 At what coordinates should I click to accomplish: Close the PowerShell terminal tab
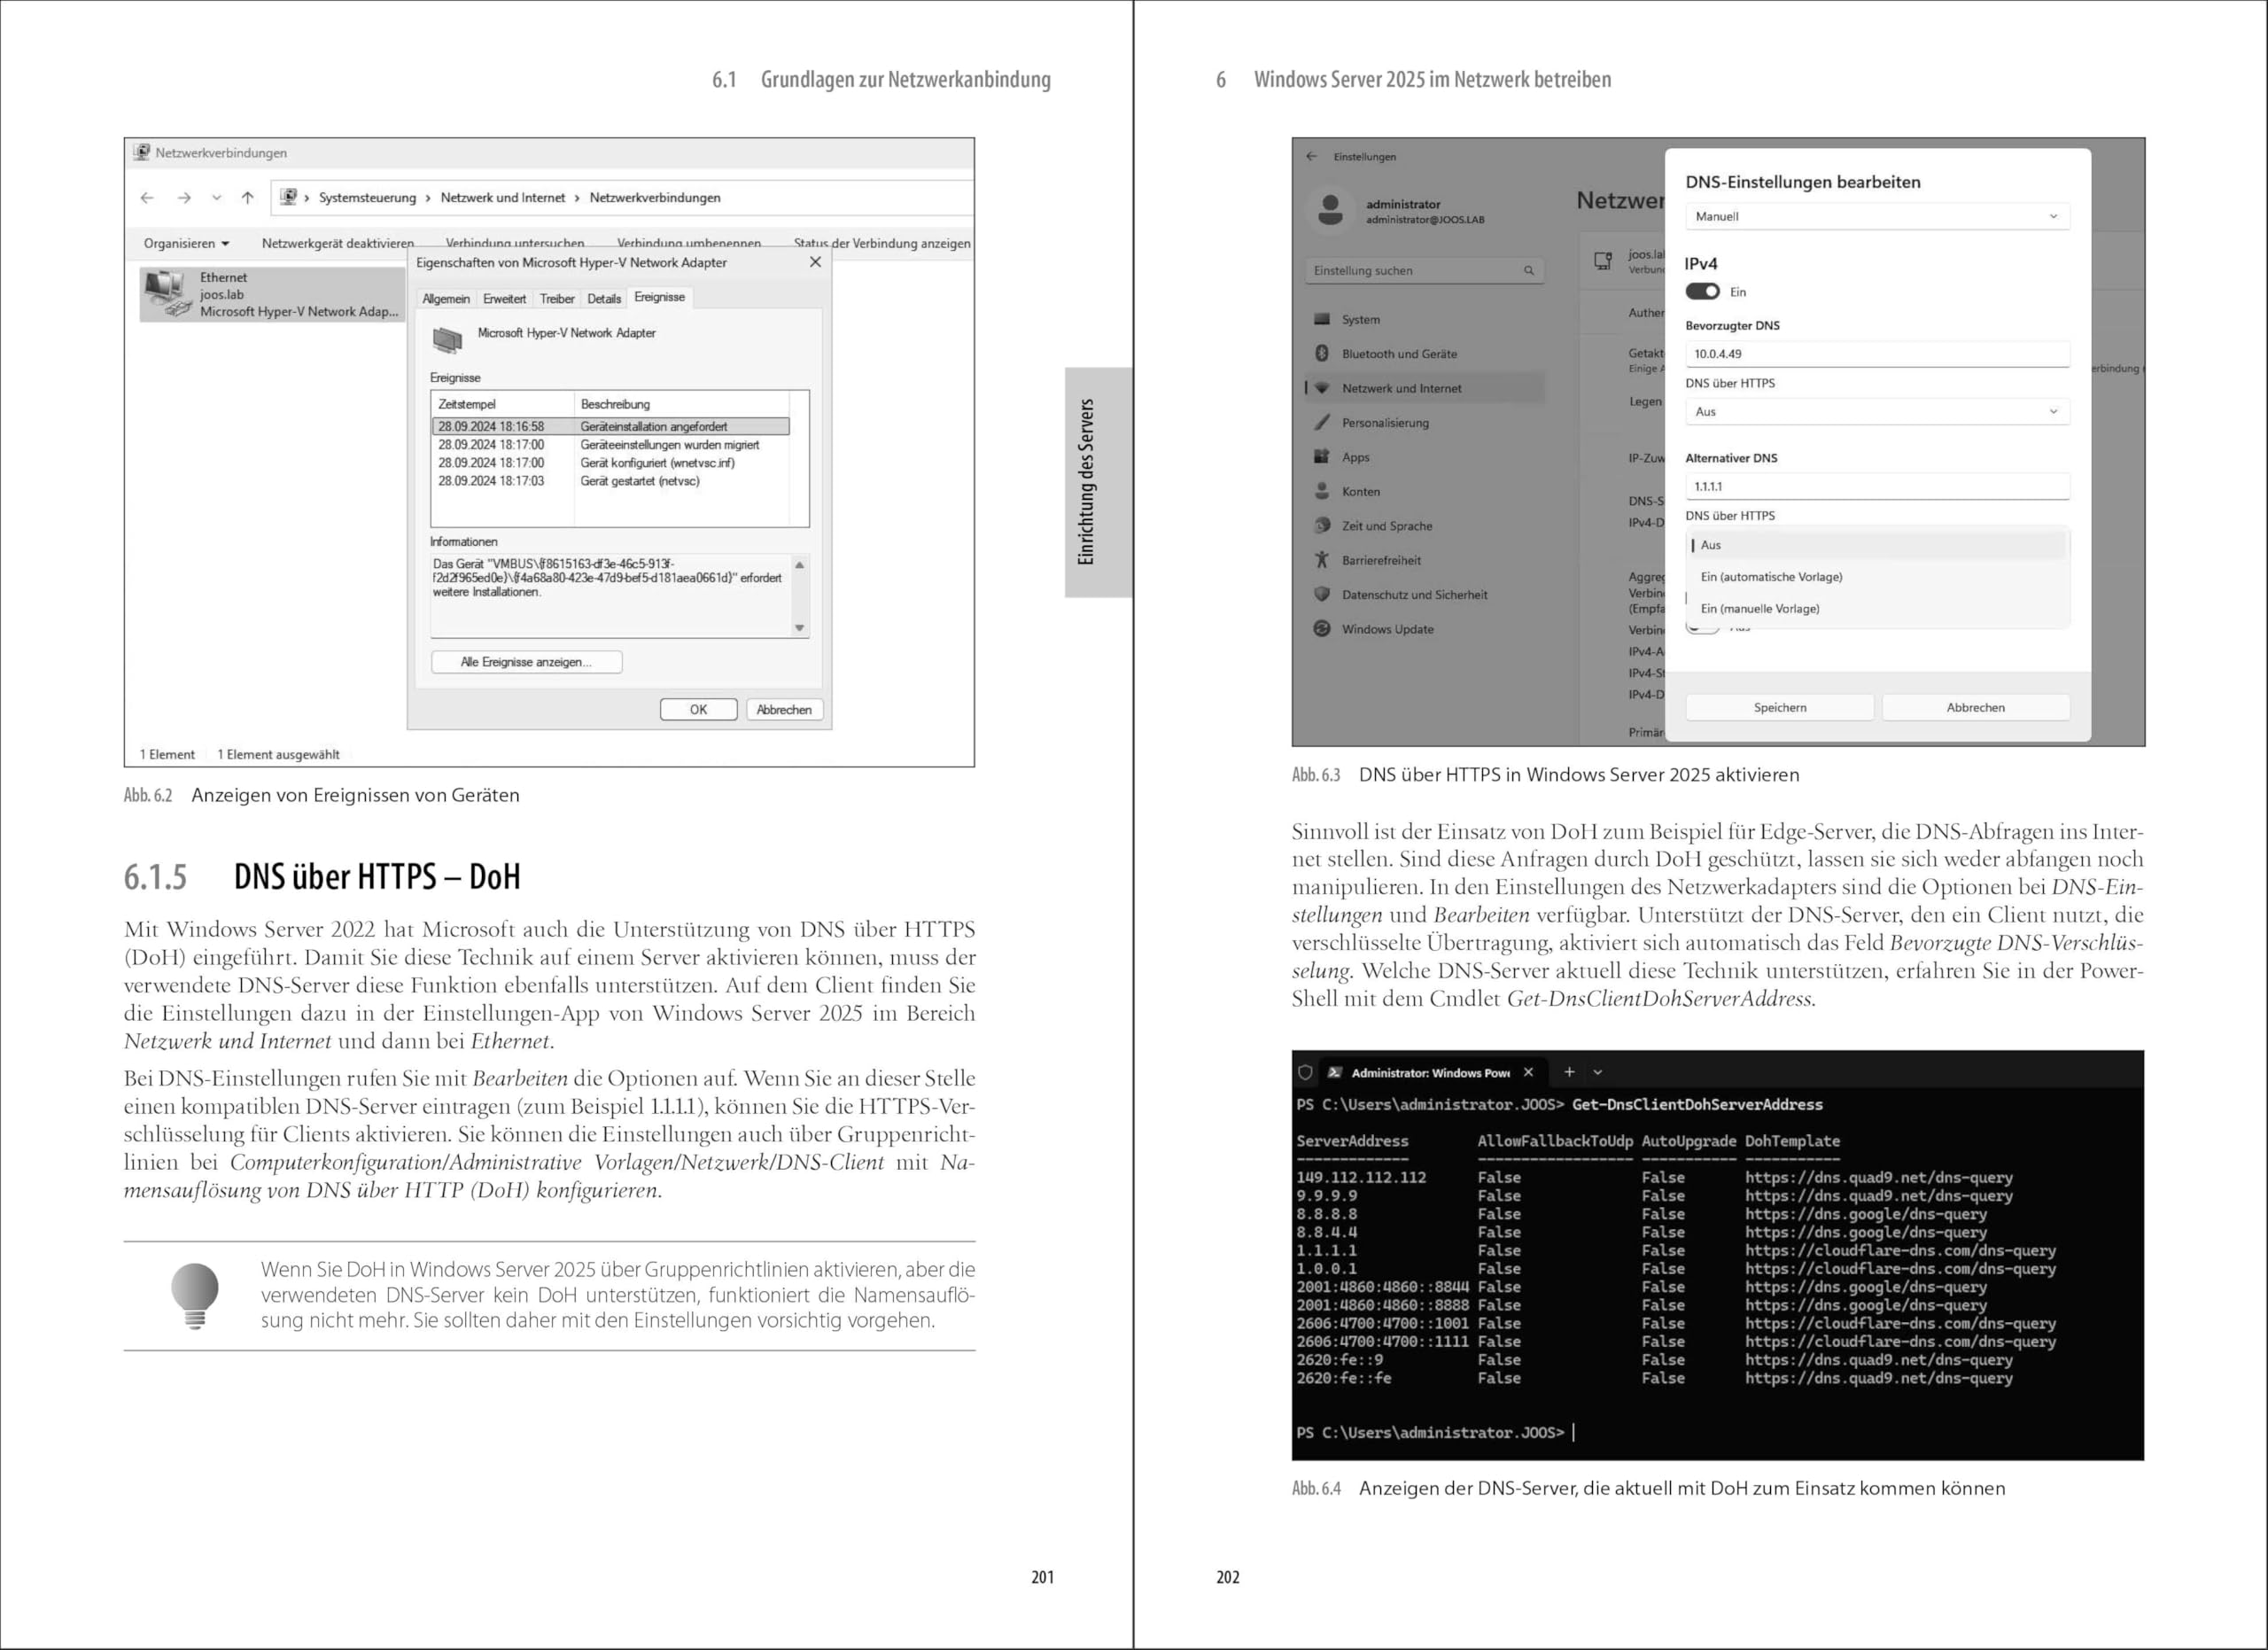(1528, 1072)
